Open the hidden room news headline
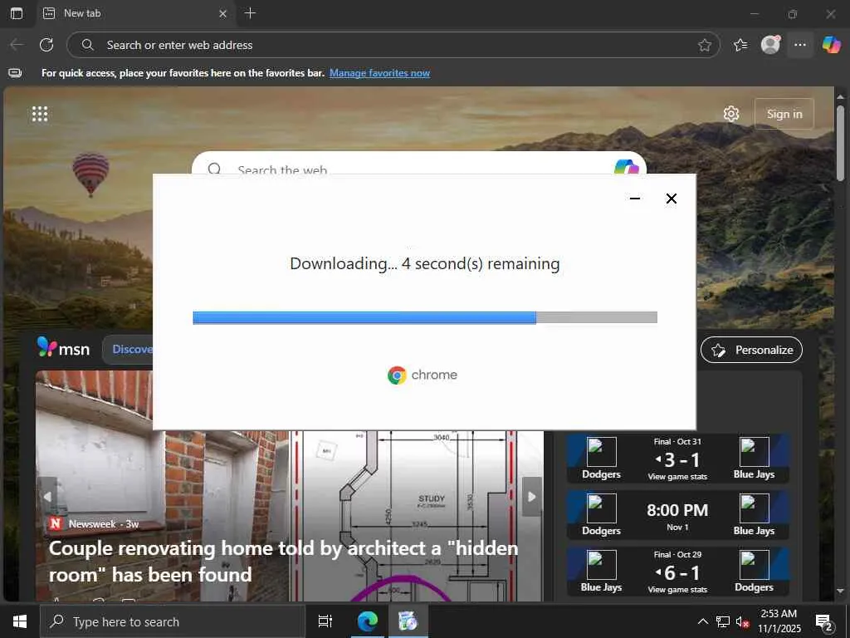Image resolution: width=850 pixels, height=638 pixels. click(x=283, y=561)
